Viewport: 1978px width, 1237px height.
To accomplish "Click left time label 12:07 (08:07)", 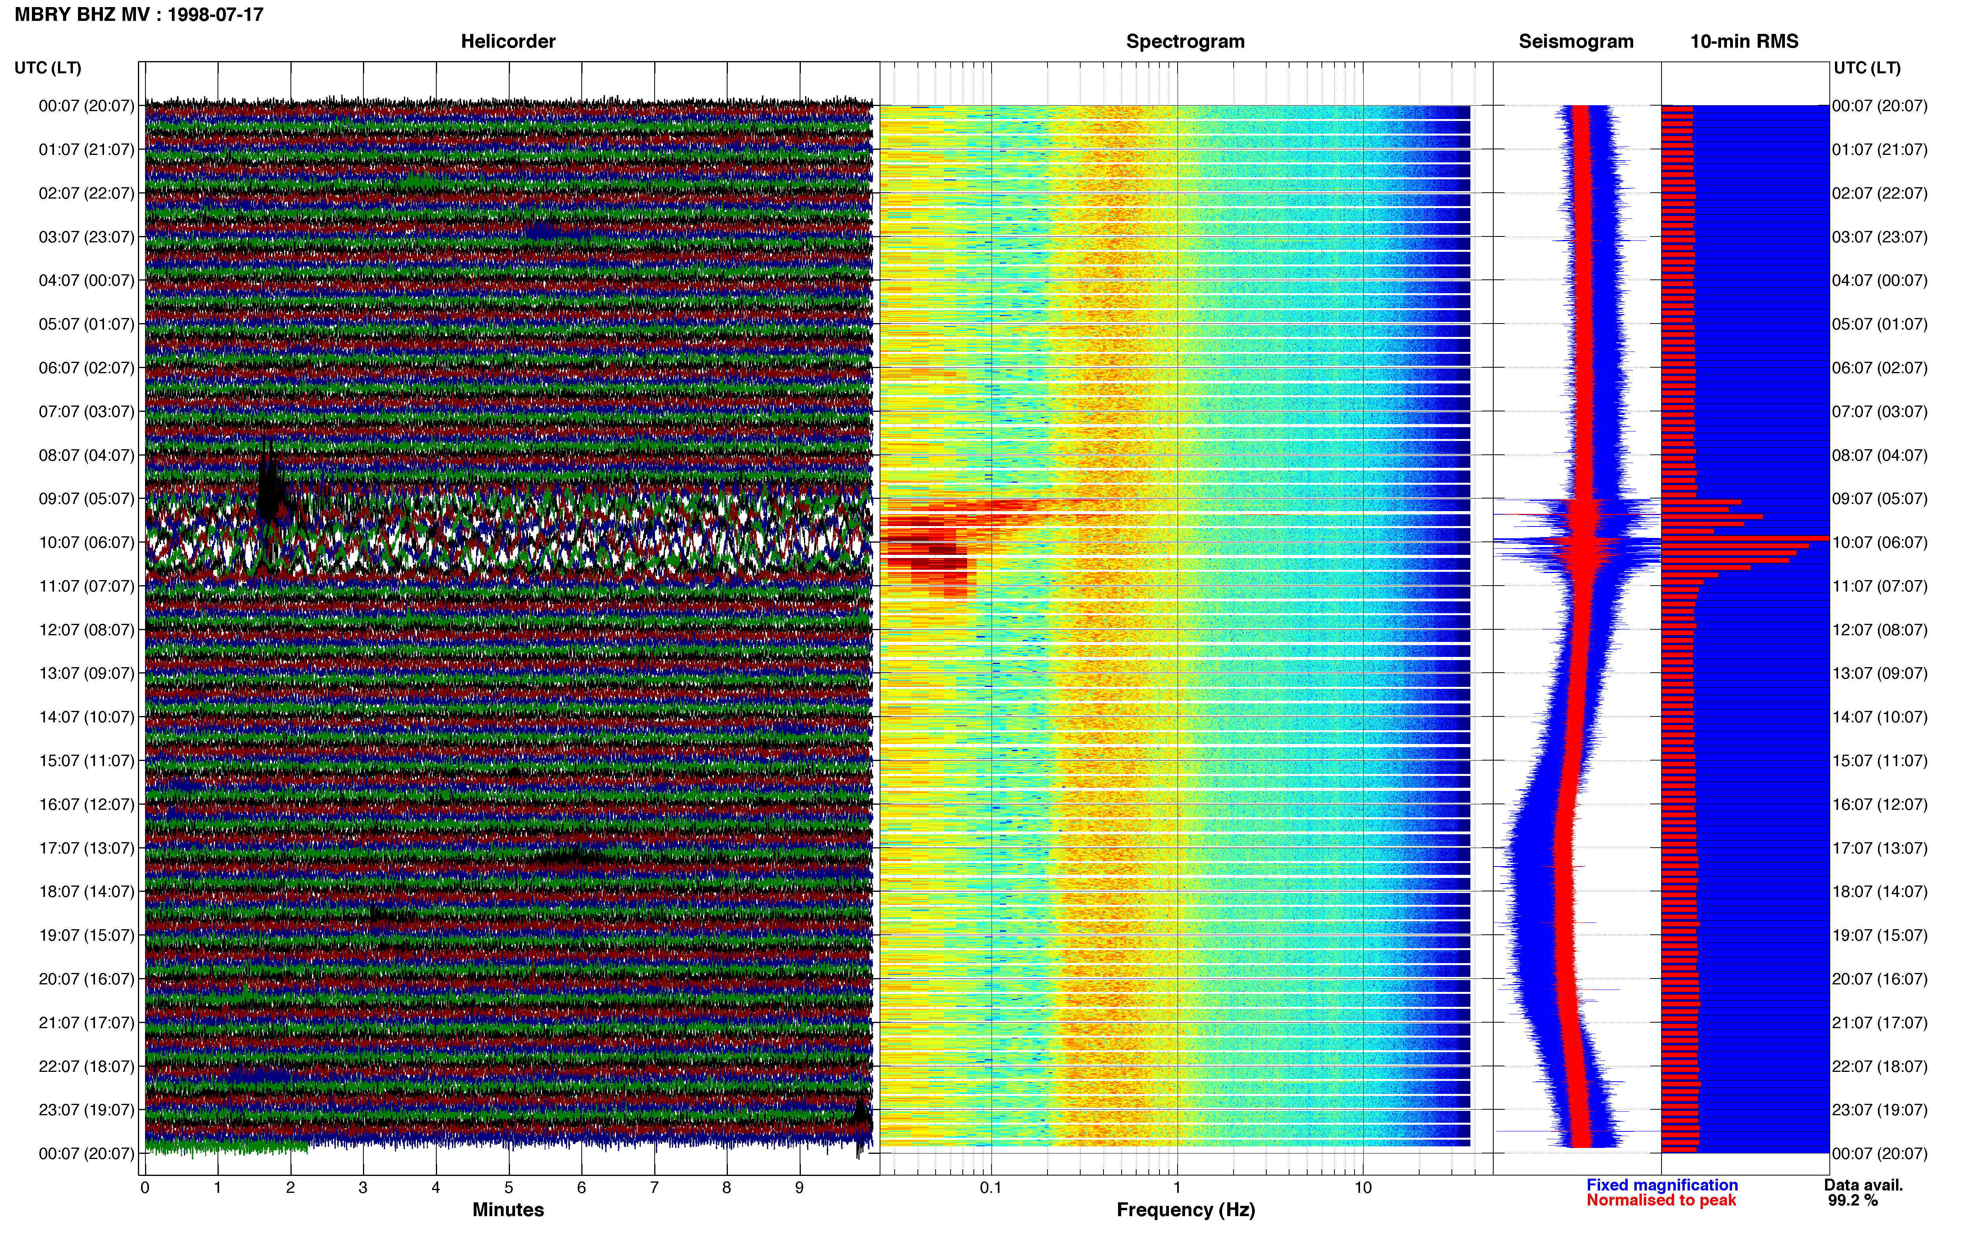I will click(x=87, y=630).
